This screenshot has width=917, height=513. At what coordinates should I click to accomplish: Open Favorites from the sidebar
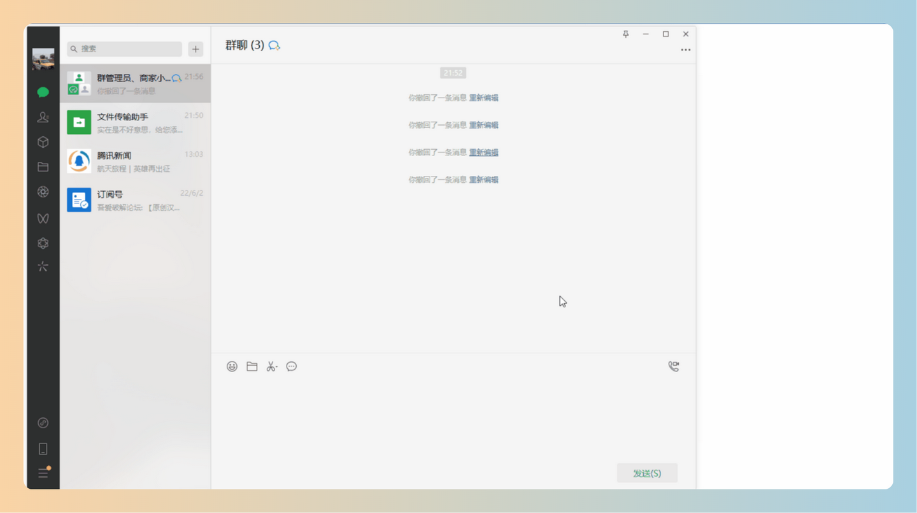coord(43,142)
